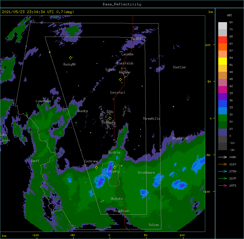This screenshot has height=239, width=244.
Task: Click the Base_Reflectivity title
Action: 122,4
